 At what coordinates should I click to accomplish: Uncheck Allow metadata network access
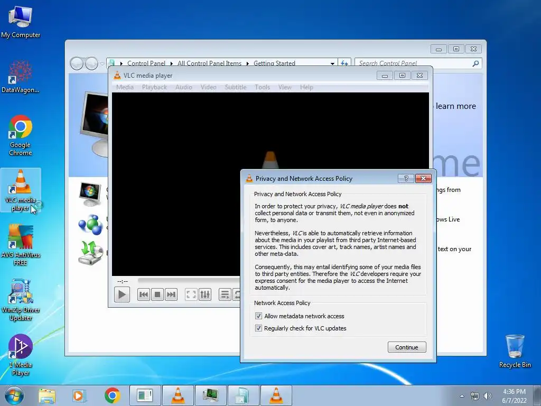258,316
